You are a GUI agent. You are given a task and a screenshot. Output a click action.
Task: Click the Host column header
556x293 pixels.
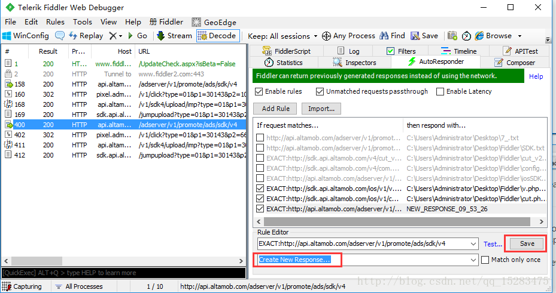tap(113, 51)
